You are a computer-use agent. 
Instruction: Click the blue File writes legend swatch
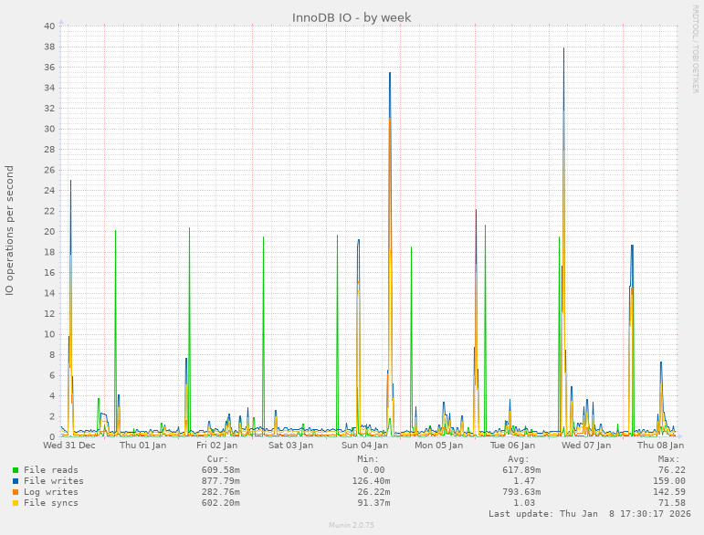(16, 481)
